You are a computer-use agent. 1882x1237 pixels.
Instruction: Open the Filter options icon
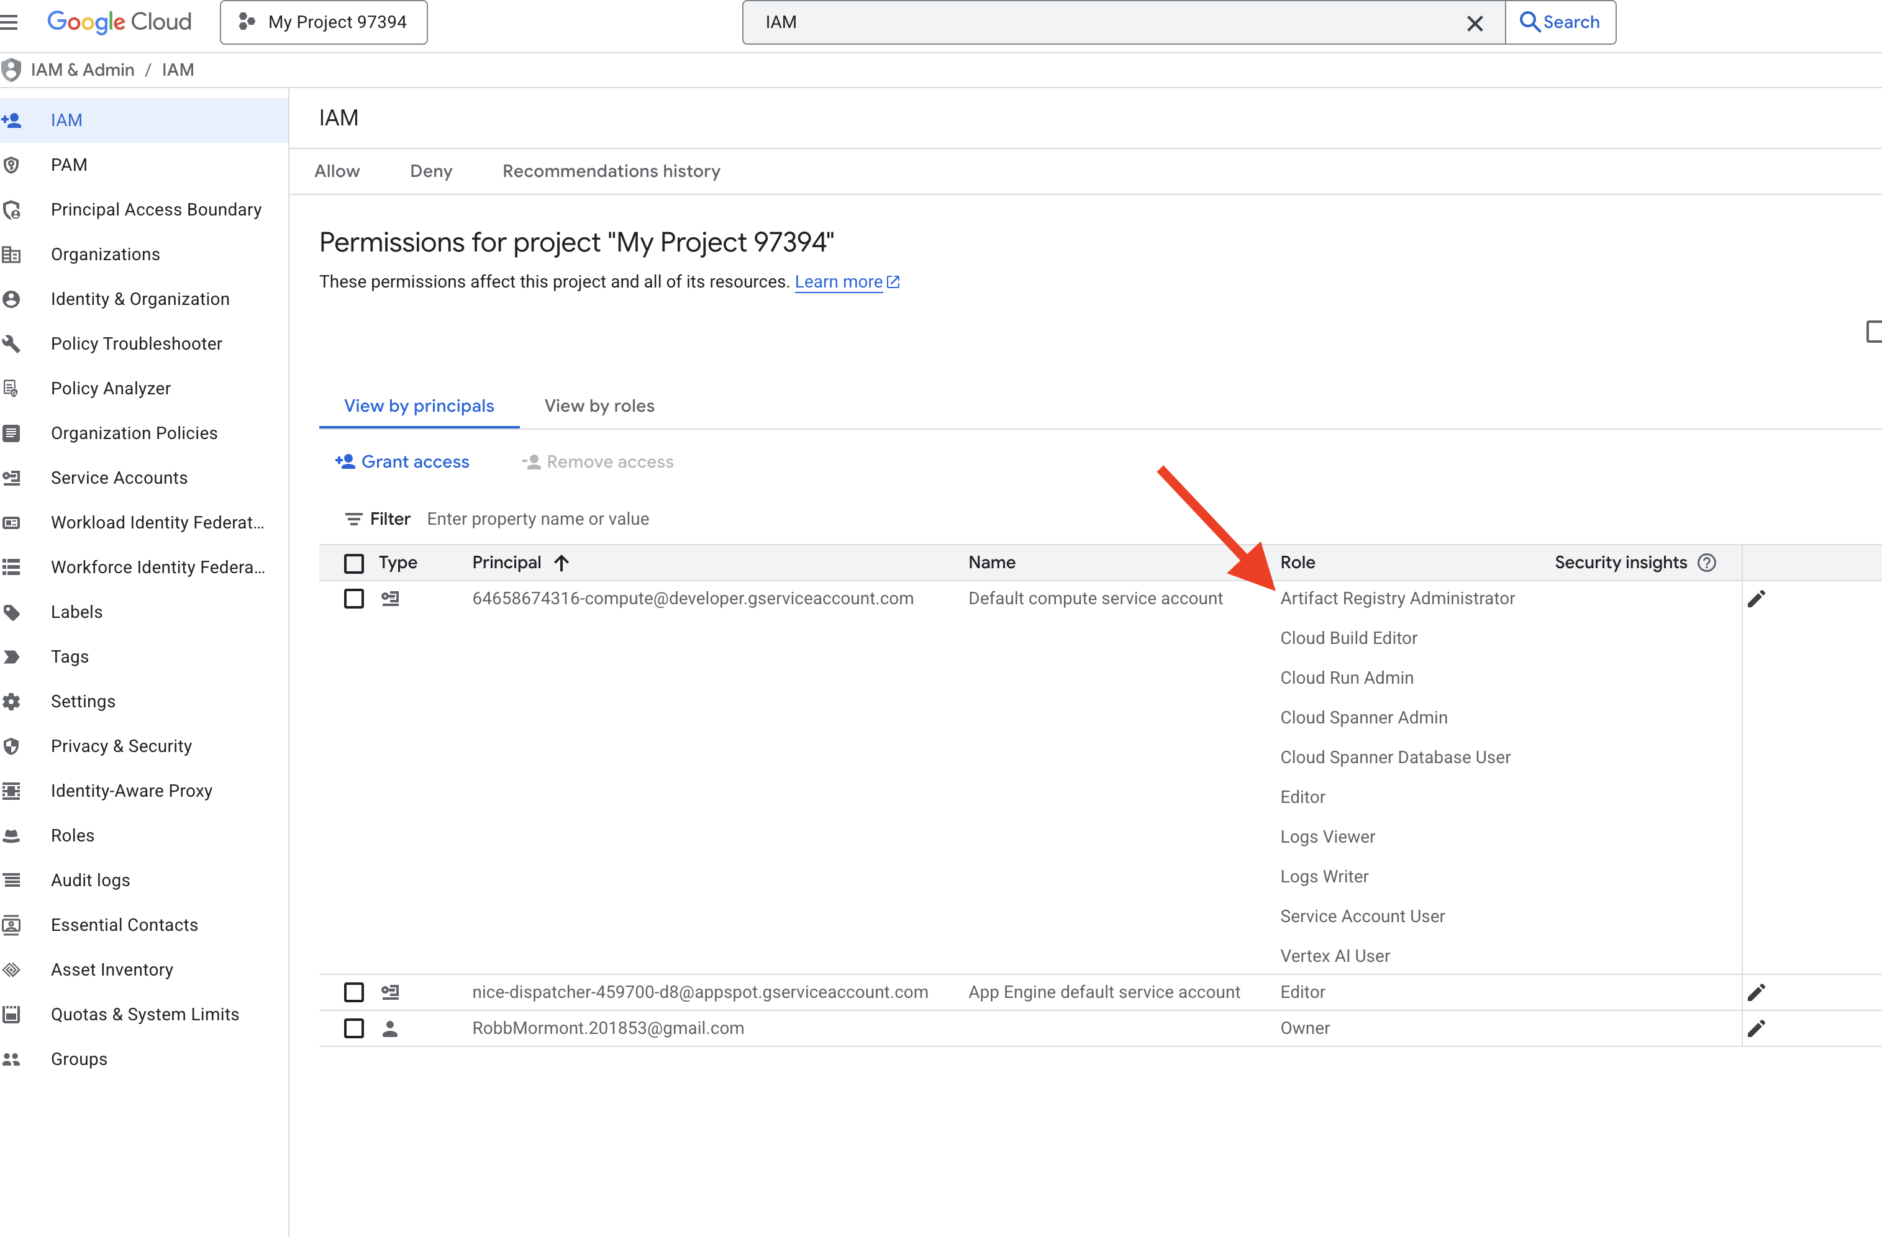point(353,519)
